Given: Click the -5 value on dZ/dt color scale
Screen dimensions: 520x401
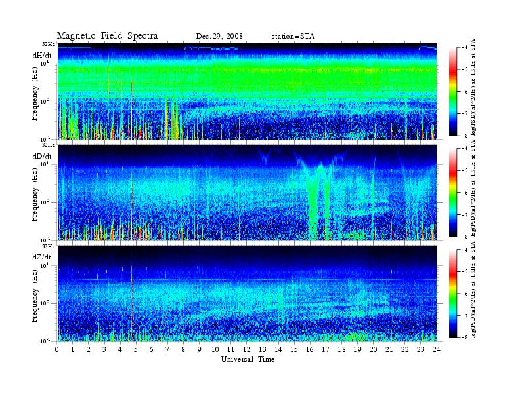Looking at the screenshot, I should [466, 271].
